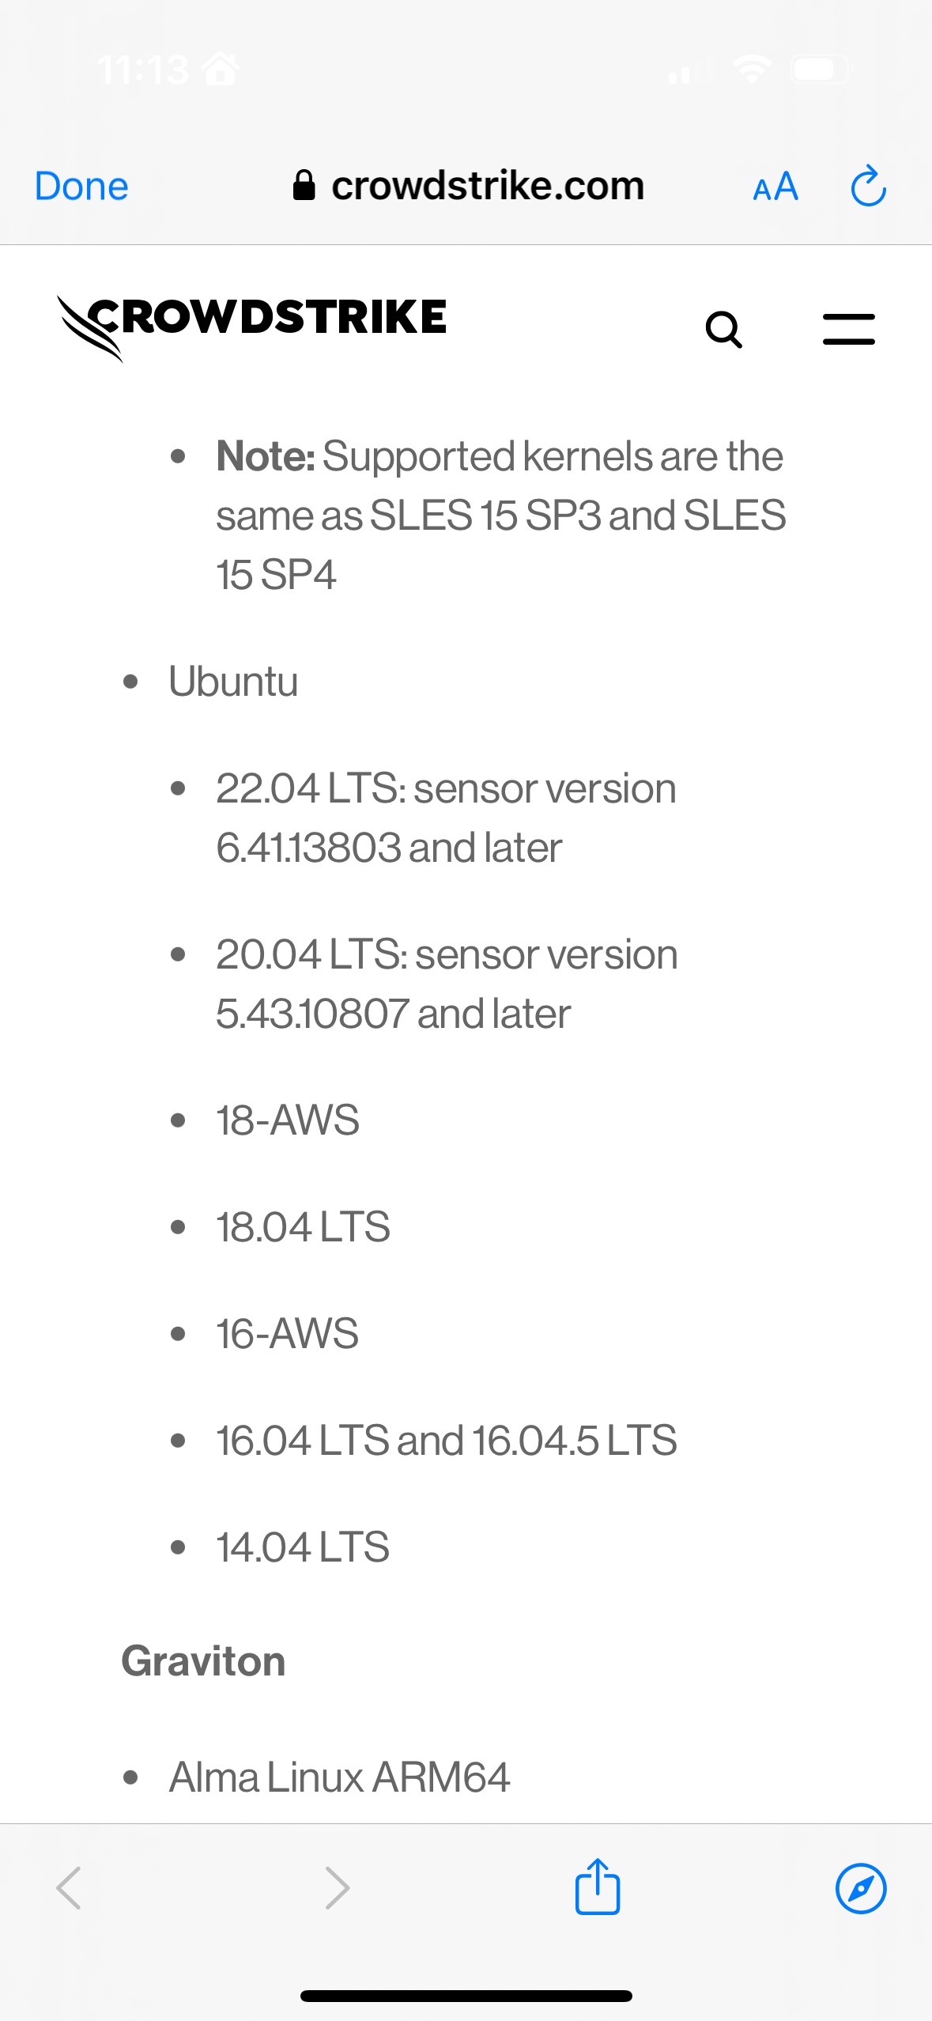The width and height of the screenshot is (932, 2021).
Task: Tap the share icon in bottom bar
Action: coord(598,1887)
